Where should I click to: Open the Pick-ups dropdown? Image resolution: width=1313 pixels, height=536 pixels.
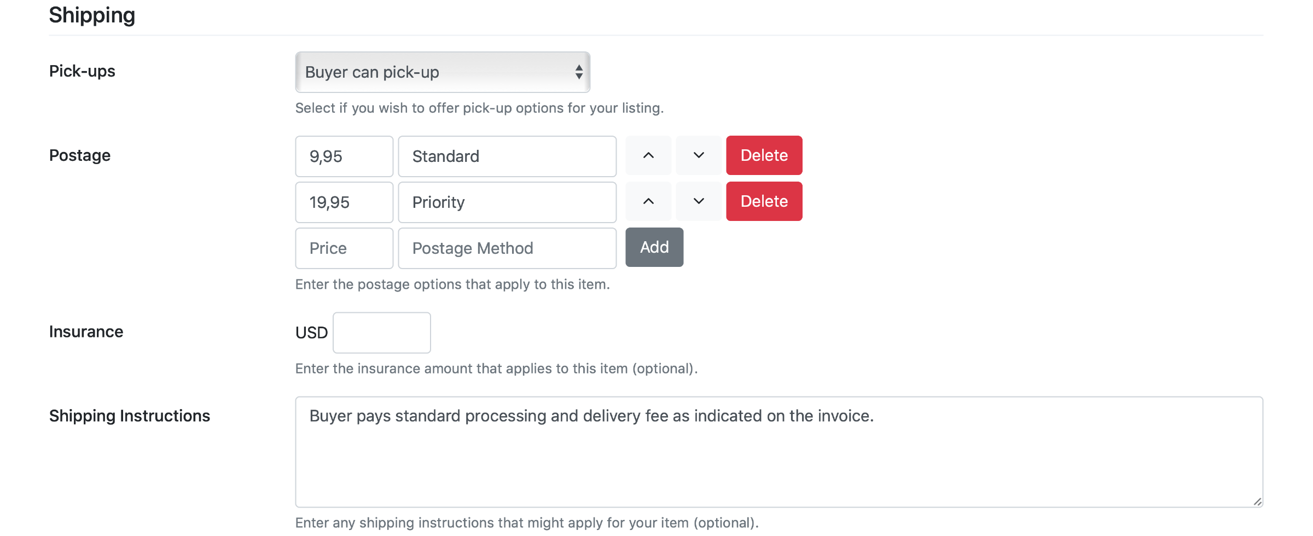[x=443, y=72]
